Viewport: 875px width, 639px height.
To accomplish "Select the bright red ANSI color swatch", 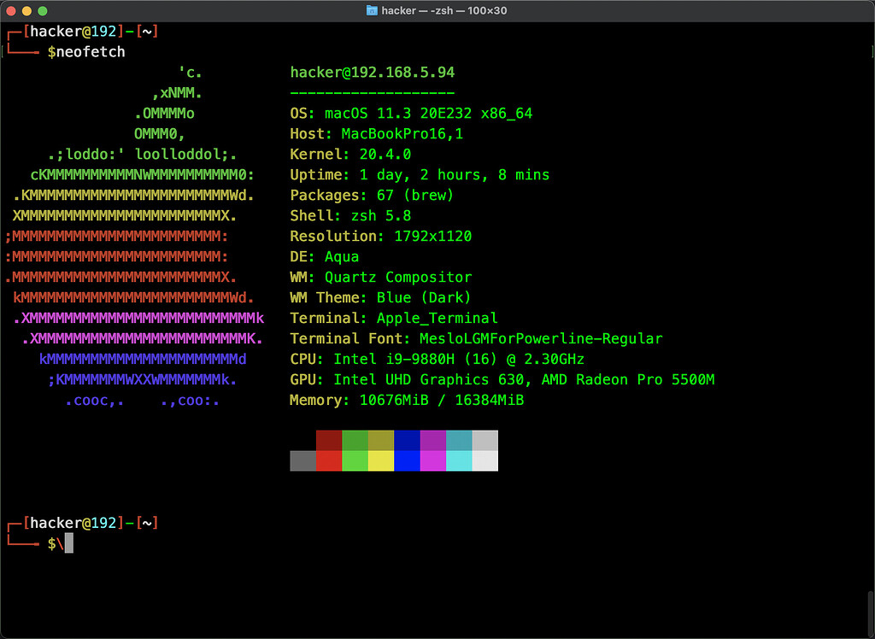I will [329, 461].
